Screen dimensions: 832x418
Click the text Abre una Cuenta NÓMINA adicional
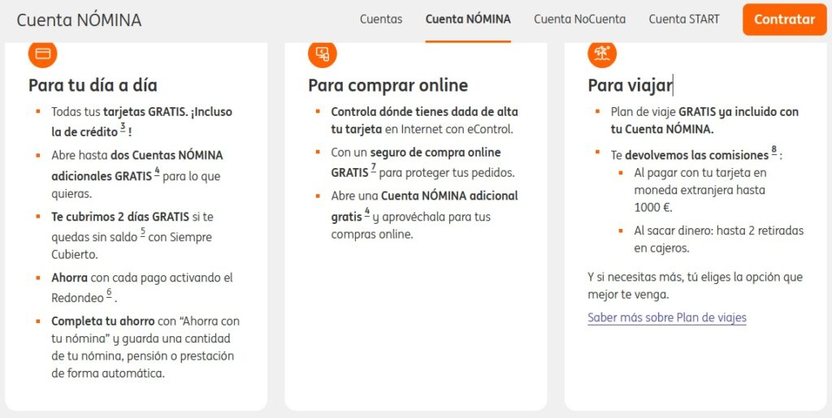[424, 196]
